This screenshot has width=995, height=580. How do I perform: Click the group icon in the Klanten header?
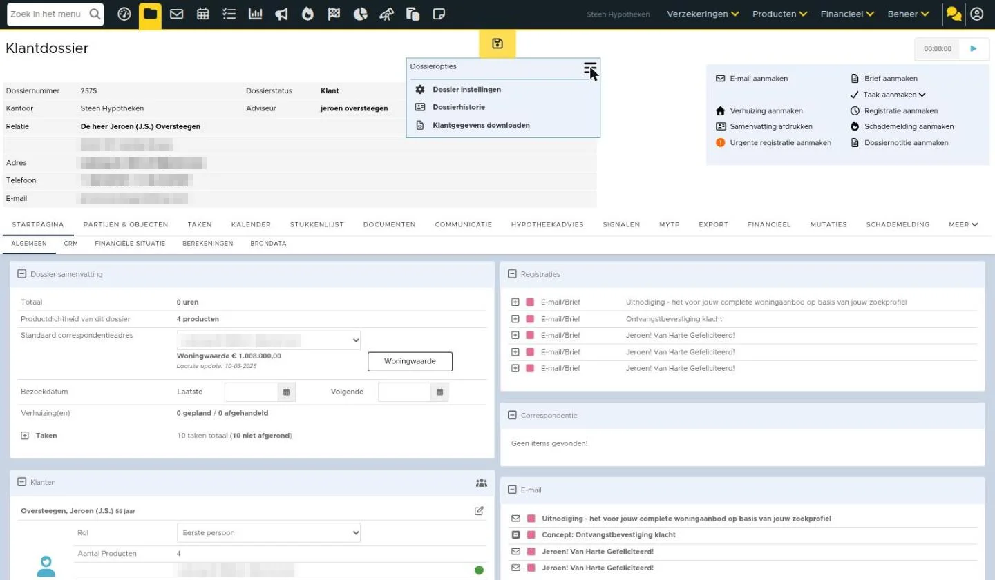click(482, 483)
